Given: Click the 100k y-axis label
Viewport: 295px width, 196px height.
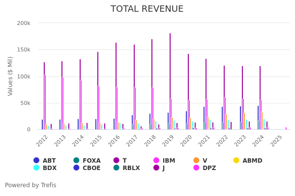Looking at the screenshot, I should coord(24,76).
